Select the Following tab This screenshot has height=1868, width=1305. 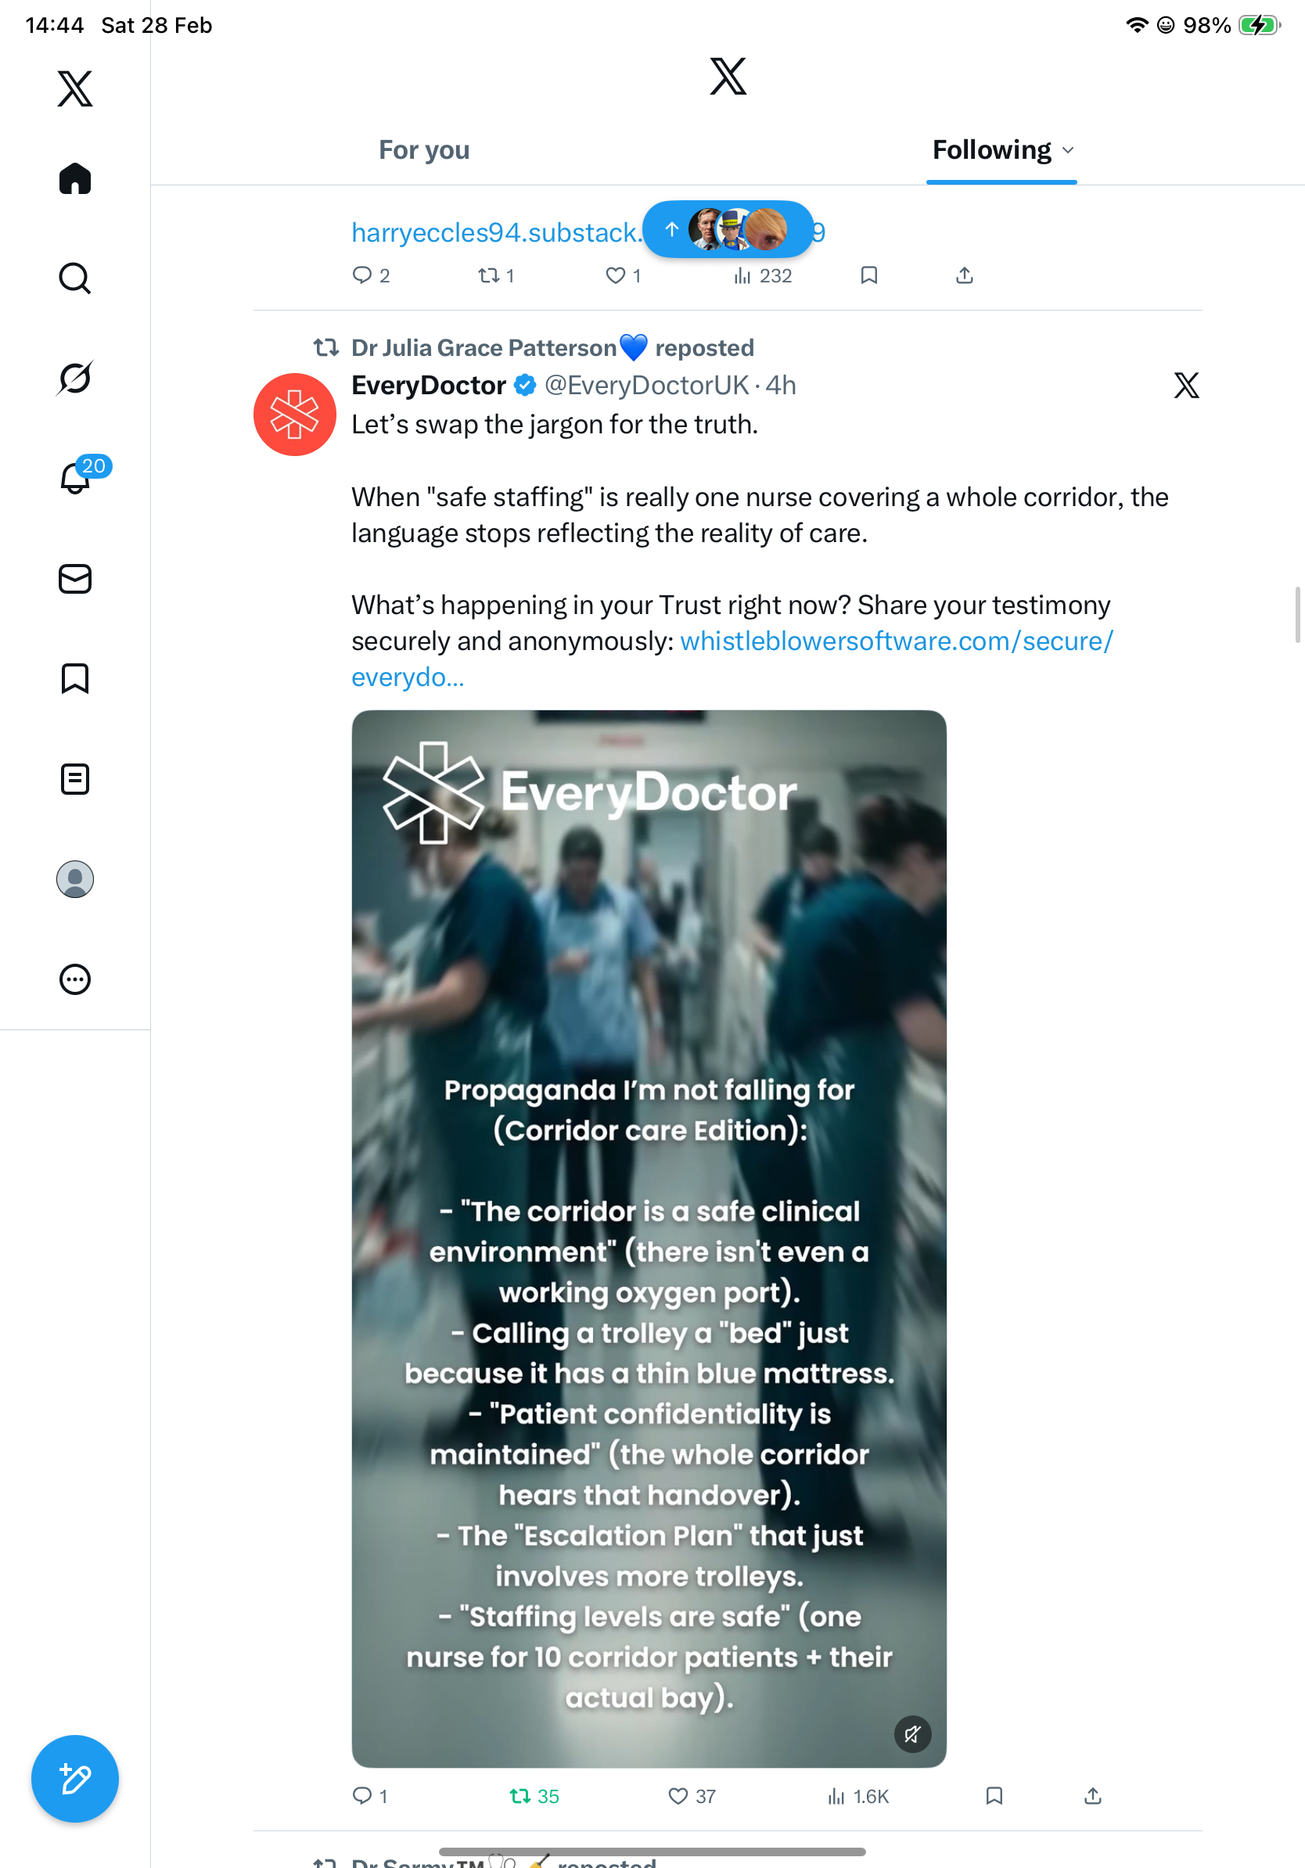coord(991,150)
